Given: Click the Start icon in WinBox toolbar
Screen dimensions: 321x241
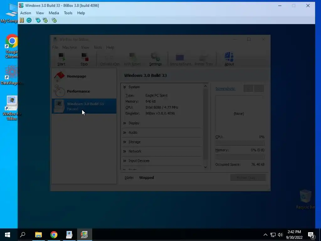Looking at the screenshot, I should pos(61,59).
